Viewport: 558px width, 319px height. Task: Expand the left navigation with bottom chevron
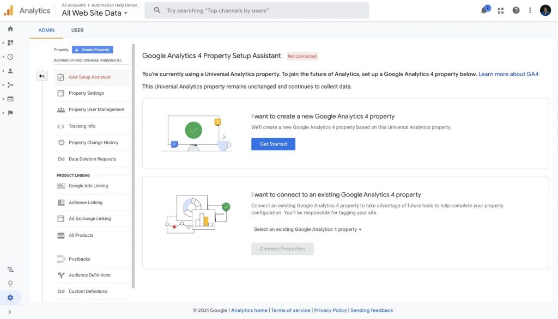click(10, 312)
